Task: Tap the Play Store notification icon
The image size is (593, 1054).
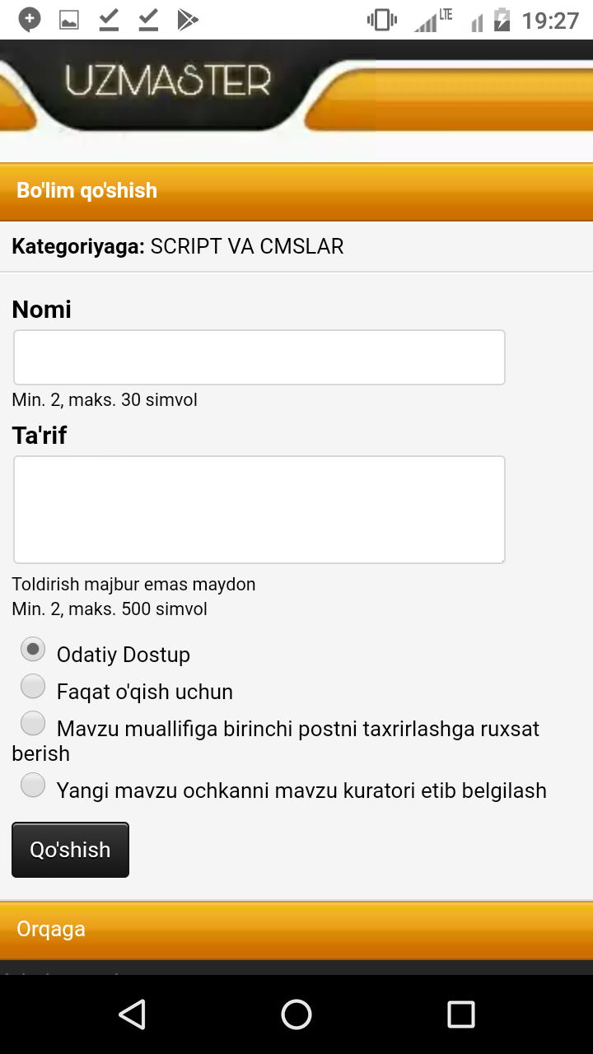Action: pos(188,20)
